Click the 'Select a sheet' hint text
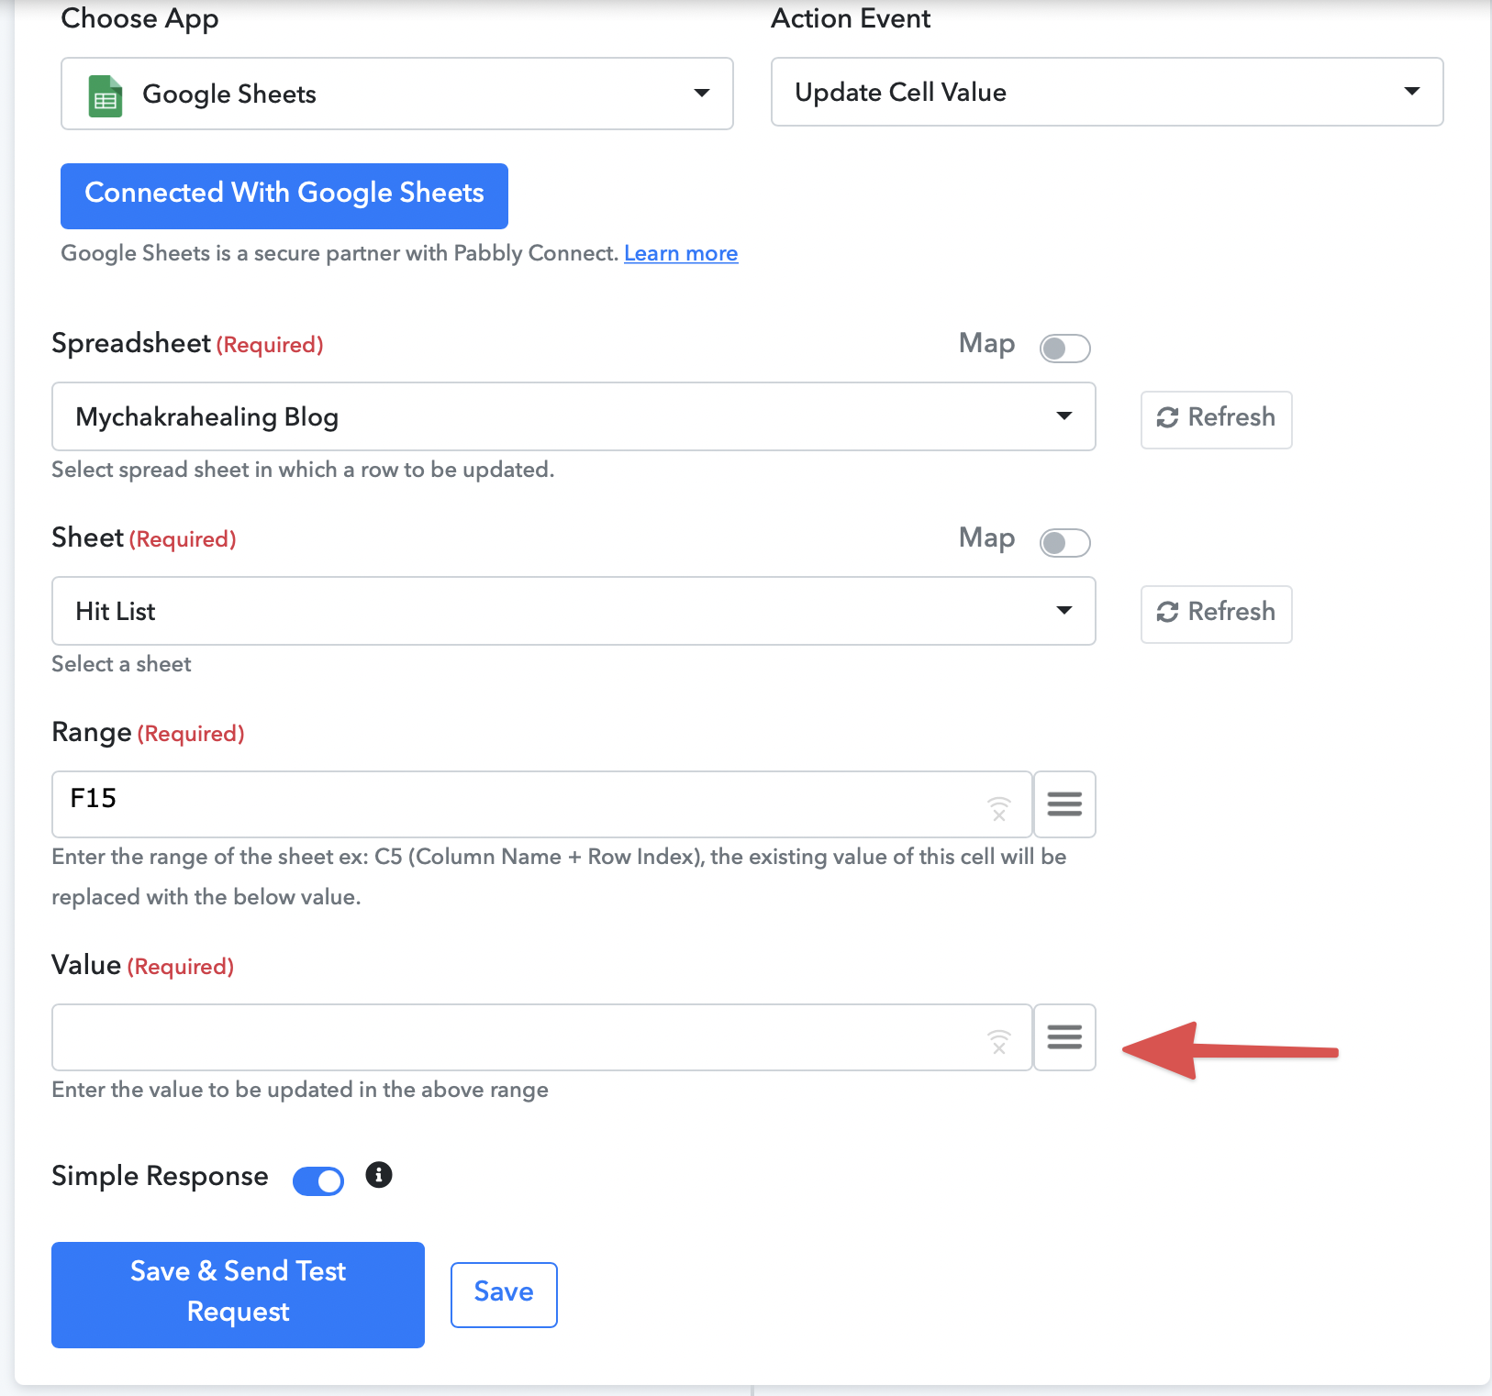This screenshot has height=1396, width=1492. (121, 664)
